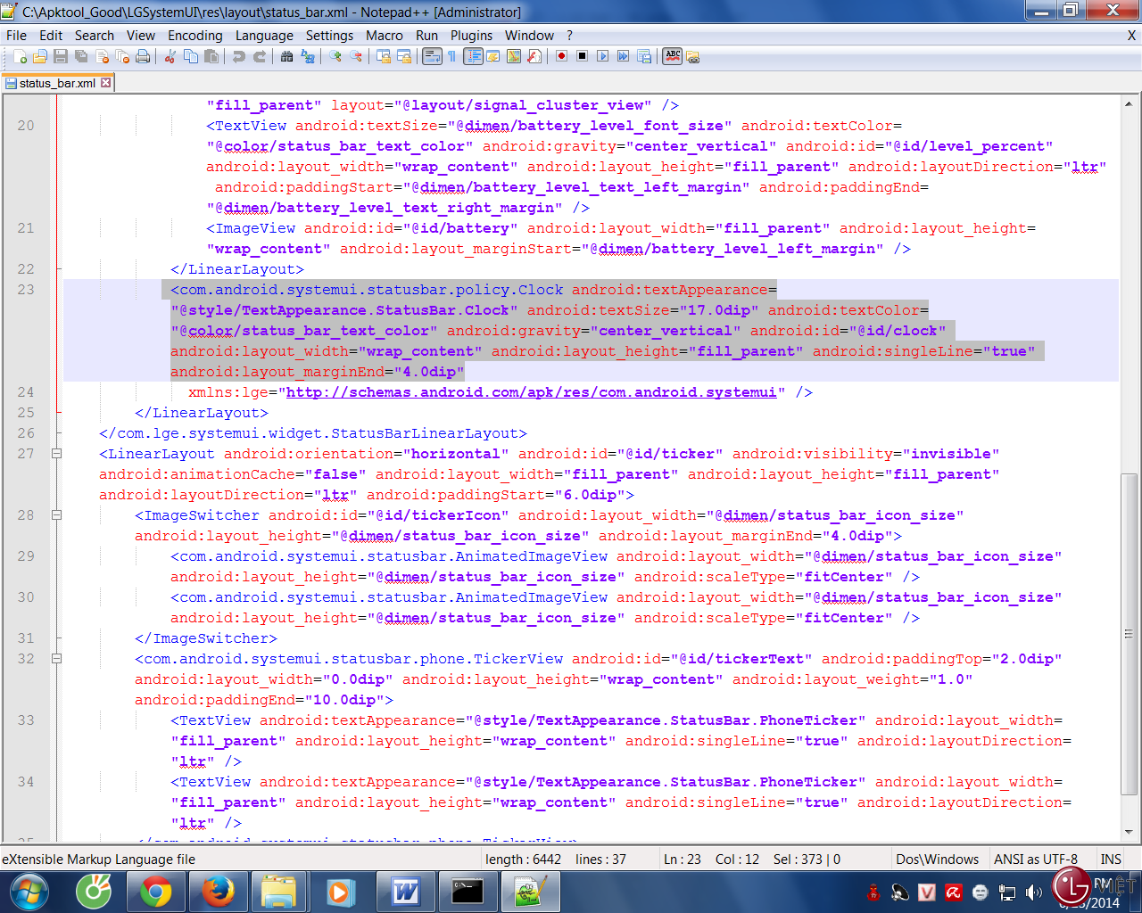Click ANSI as UTF-8 encoding in status bar
The image size is (1142, 913).
coord(1036,860)
